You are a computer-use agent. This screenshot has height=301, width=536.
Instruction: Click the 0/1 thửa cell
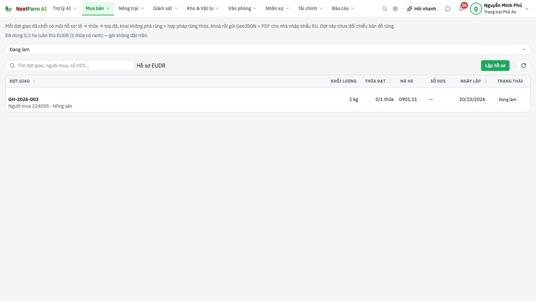click(x=385, y=99)
